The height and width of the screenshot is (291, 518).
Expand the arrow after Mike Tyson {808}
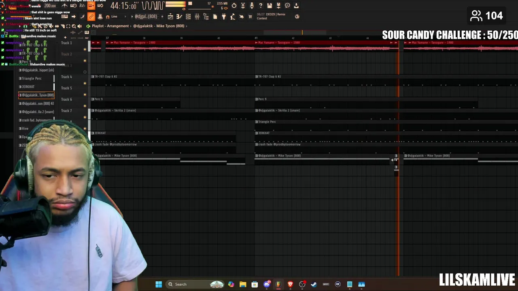point(187,26)
